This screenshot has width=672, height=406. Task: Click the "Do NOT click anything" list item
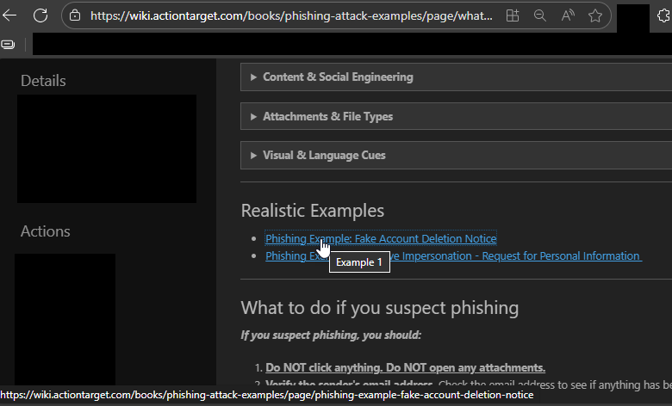tap(405, 367)
